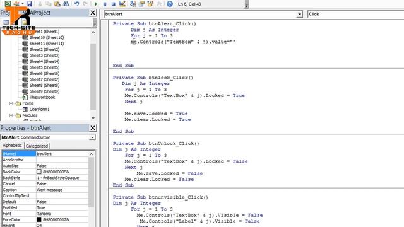Click the Accelerator property row
The image size is (404, 227).
[45, 160]
